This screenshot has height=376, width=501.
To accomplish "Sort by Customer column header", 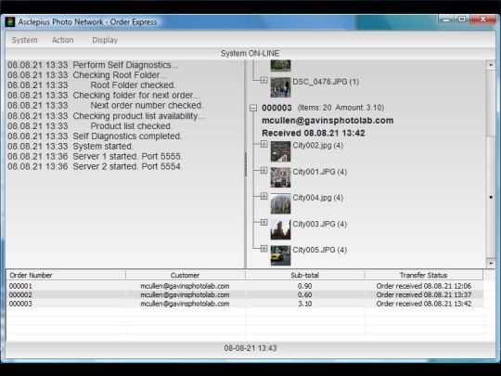I will tap(186, 275).
